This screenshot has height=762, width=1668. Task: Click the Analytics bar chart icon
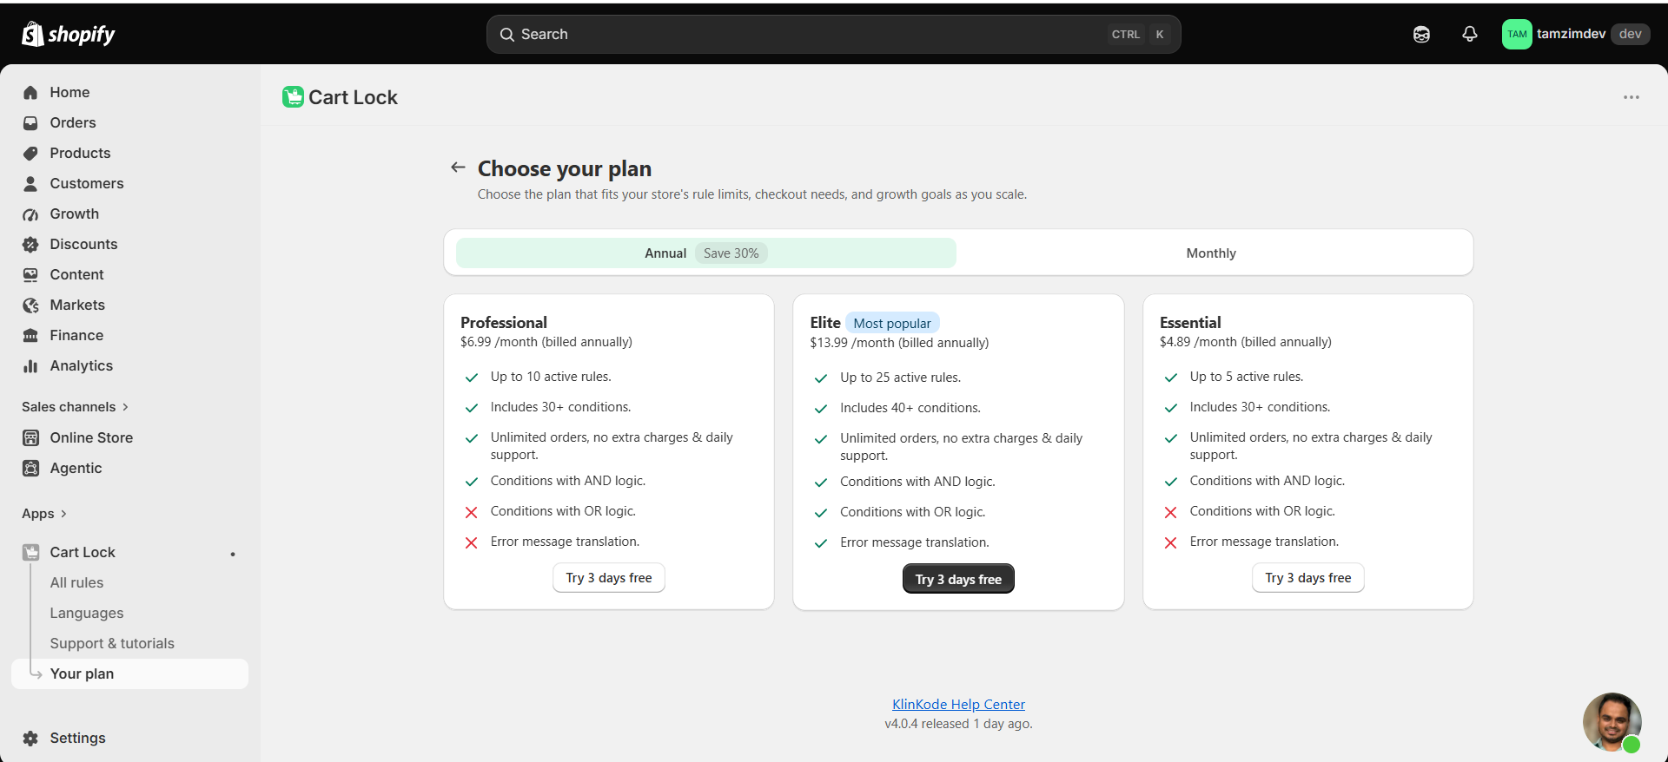tap(30, 366)
